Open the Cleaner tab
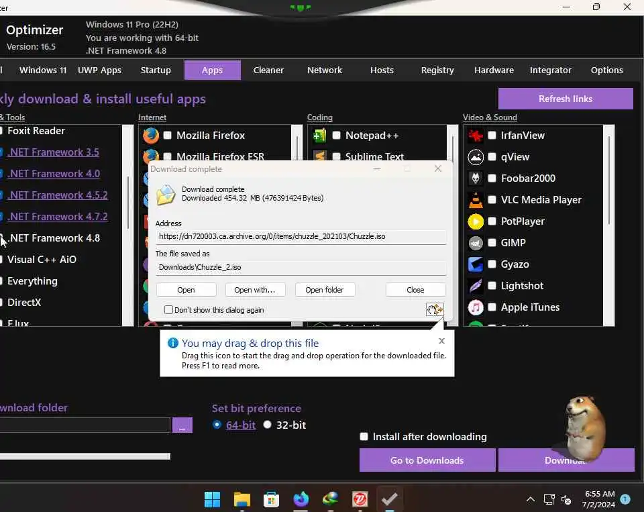 tap(268, 70)
